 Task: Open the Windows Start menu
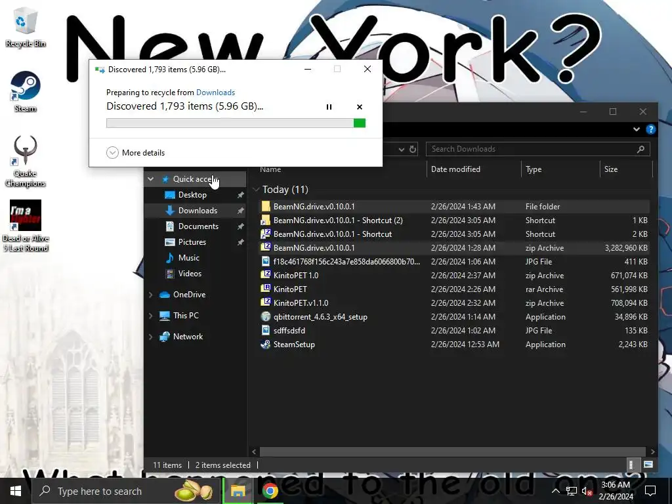coord(16,491)
